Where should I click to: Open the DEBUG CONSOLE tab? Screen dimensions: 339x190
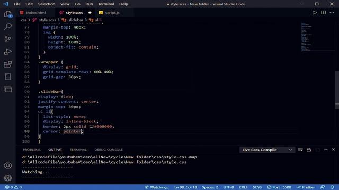pyautogui.click(x=109, y=150)
